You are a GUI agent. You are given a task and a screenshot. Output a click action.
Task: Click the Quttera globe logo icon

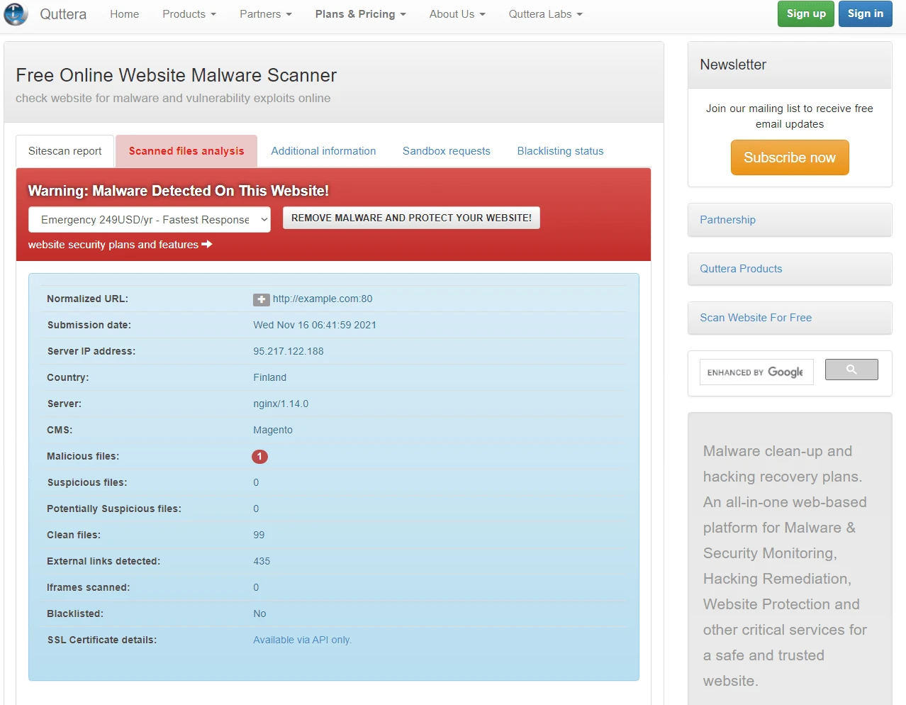click(16, 14)
